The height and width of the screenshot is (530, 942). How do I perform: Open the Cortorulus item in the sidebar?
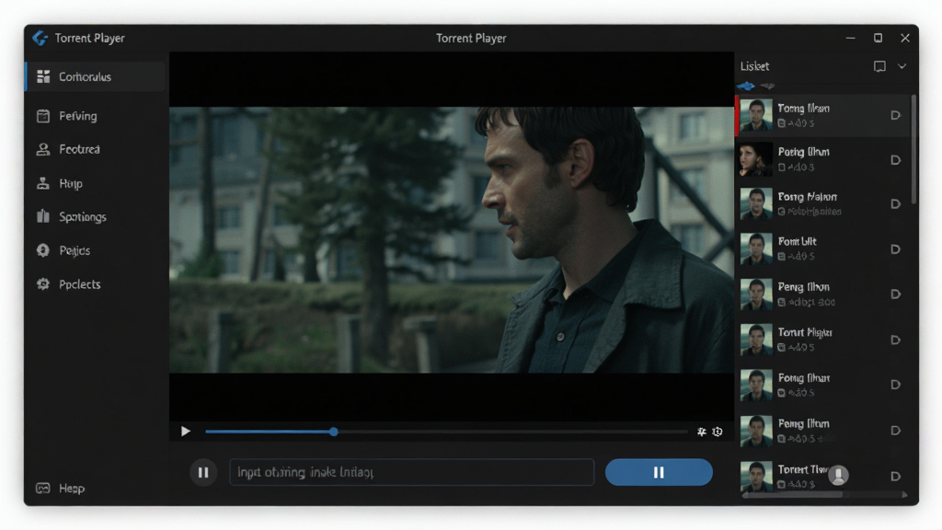(95, 77)
